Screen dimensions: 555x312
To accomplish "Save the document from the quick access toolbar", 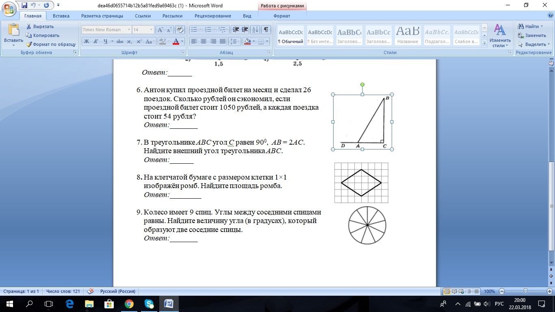I will pyautogui.click(x=24, y=5).
